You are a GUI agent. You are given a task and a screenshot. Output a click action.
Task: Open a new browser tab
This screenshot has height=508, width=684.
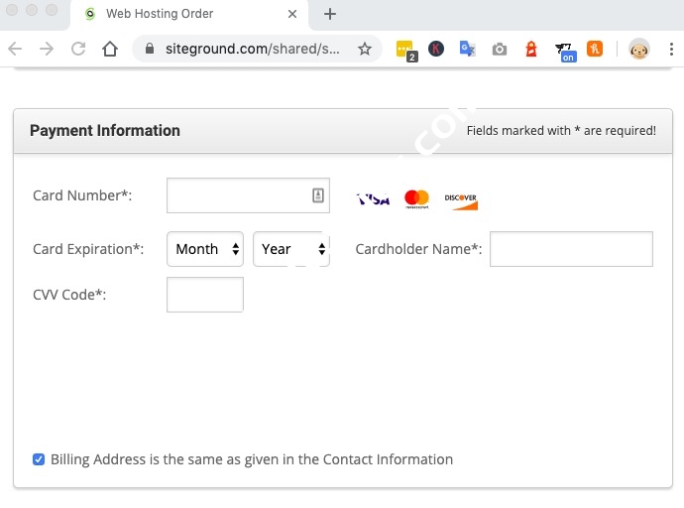point(330,14)
